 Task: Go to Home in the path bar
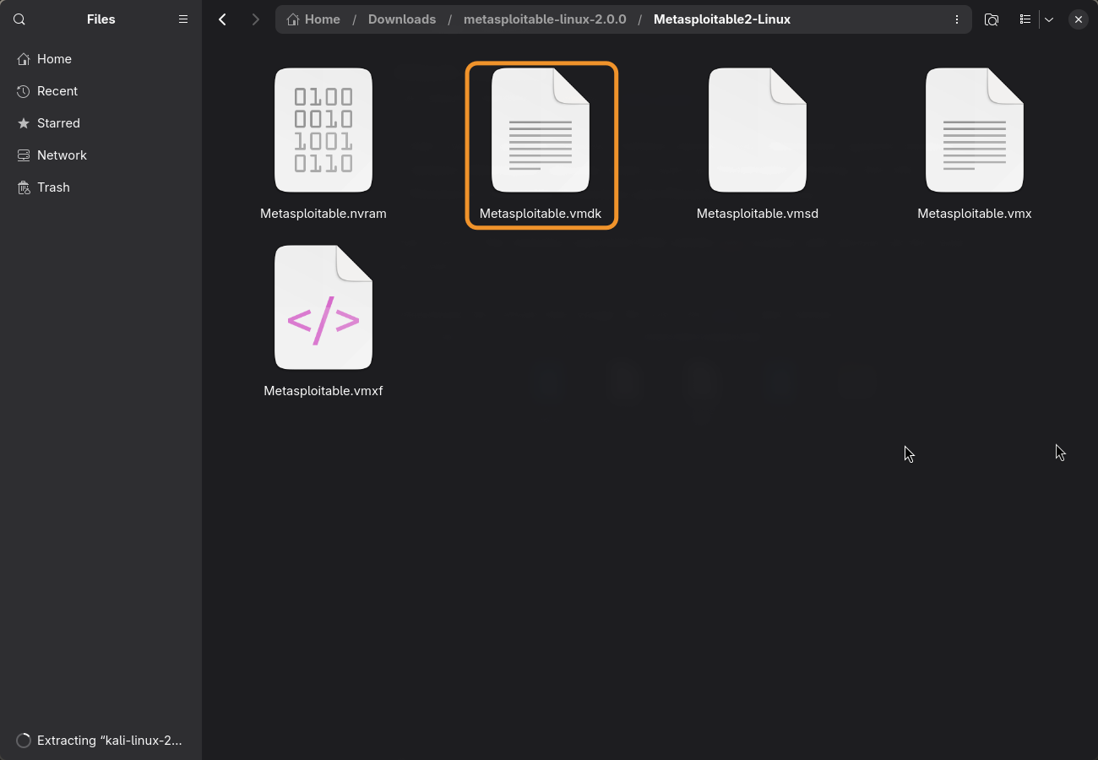313,19
